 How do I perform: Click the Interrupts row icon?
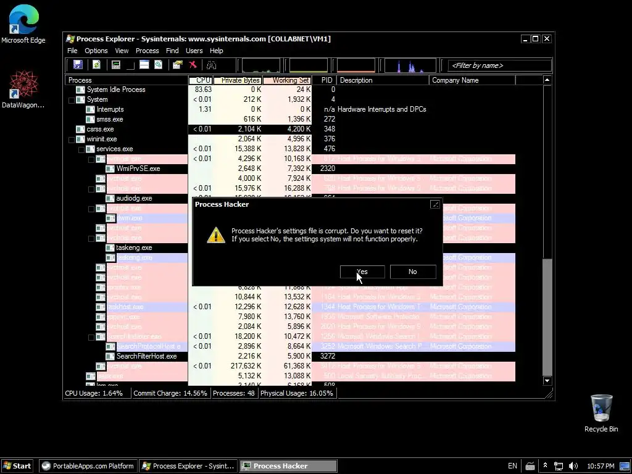[90, 109]
